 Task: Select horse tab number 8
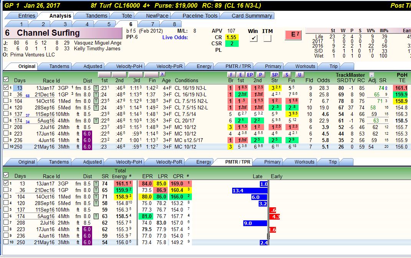[x=174, y=24]
